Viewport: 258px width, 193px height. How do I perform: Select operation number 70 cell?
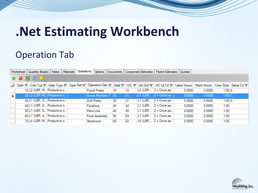[22, 121]
